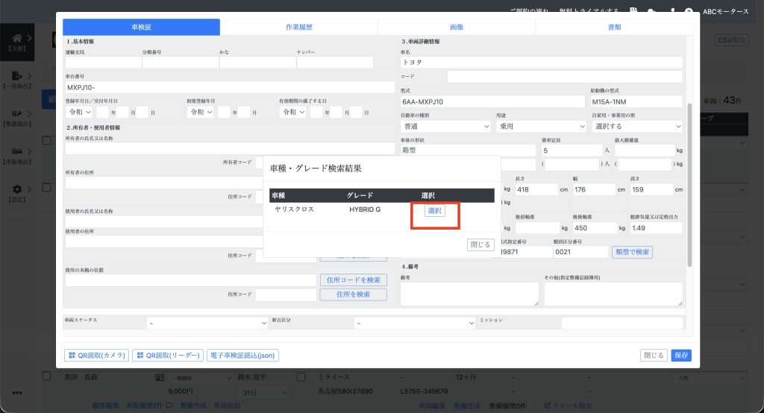Image resolution: width=764 pixels, height=413 pixels.
Task: Expand the 自動車の種別 dropdown showing 普通
Action: (445, 127)
